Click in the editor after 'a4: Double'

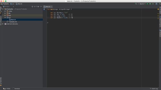(x=62, y=18)
